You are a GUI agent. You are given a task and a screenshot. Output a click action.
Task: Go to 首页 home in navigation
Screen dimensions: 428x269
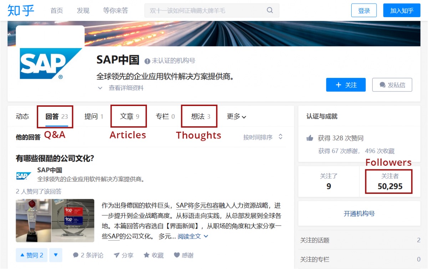57,10
